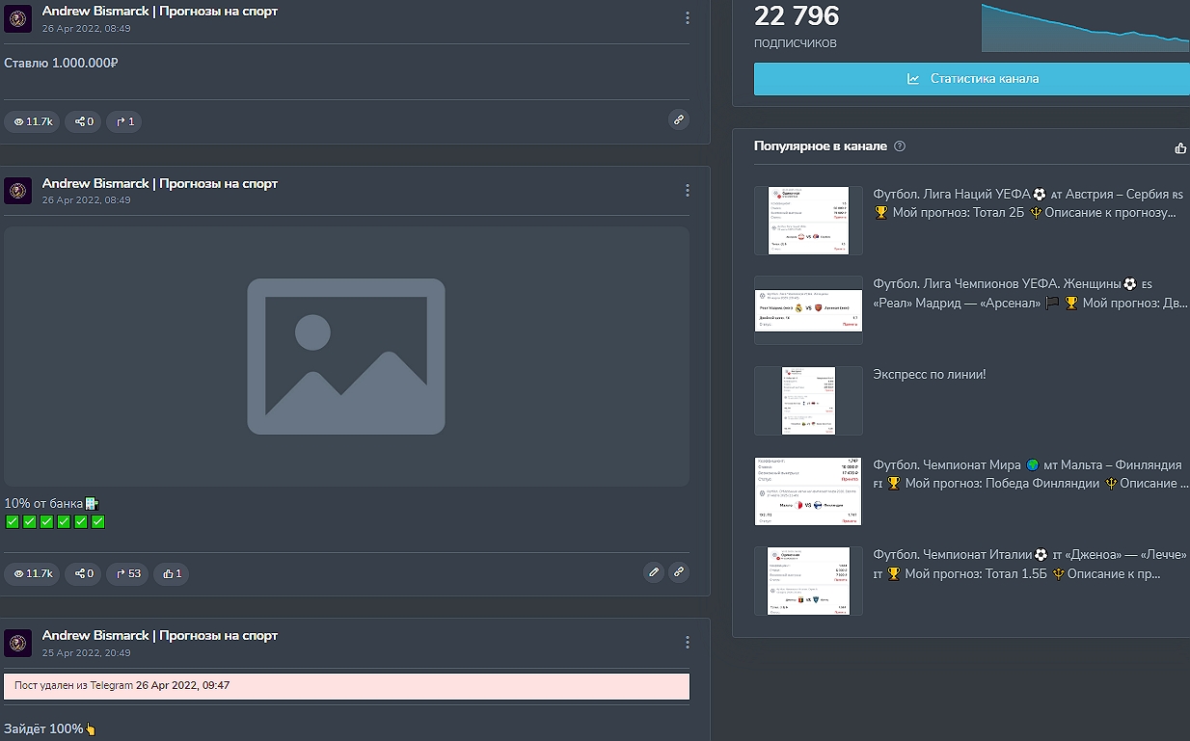This screenshot has width=1190, height=741.
Task: Open three-dot menu on the 'Ставлю 1.000.000₽' post
Action: pyautogui.click(x=687, y=18)
